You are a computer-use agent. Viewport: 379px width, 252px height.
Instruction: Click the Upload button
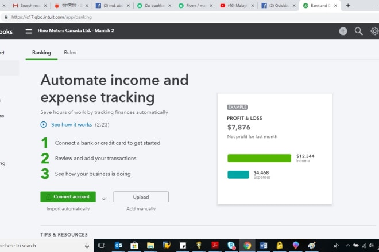coord(141,197)
